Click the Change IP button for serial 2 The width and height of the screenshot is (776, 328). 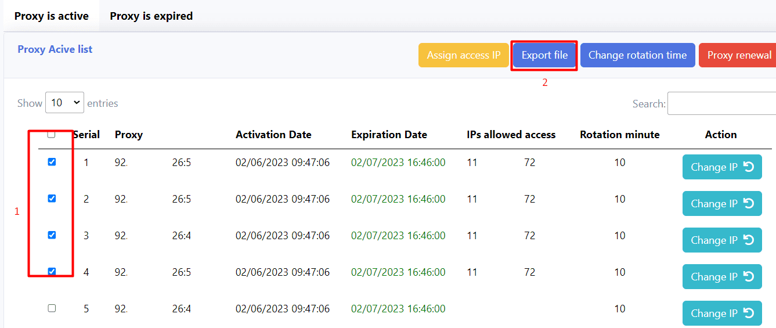[721, 204]
